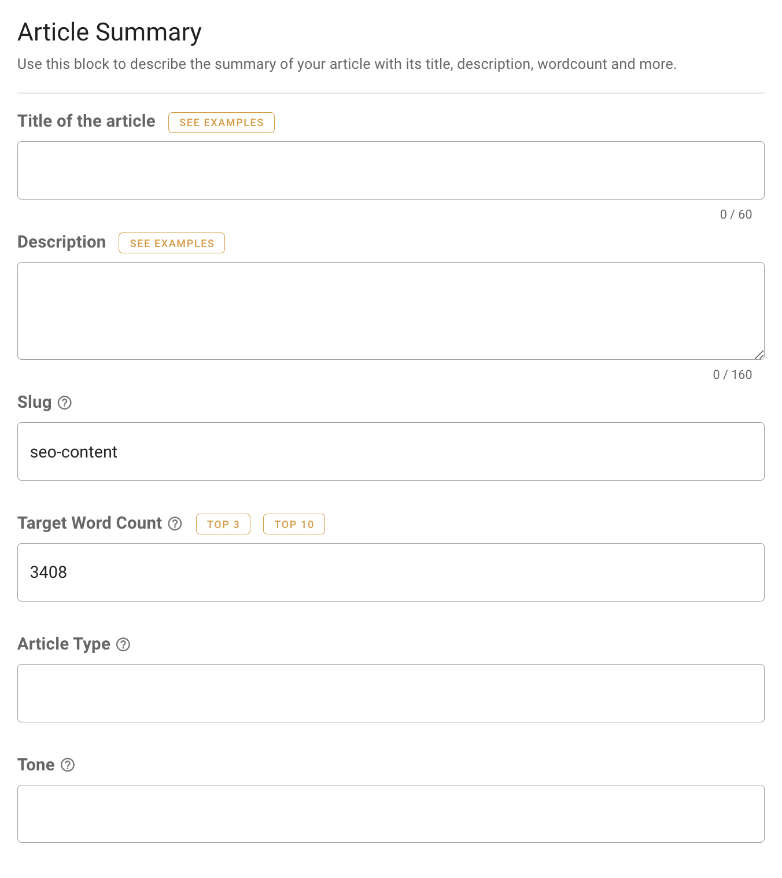782x878 pixels.
Task: Select the TOP 3 word count suggestion
Action: (223, 524)
